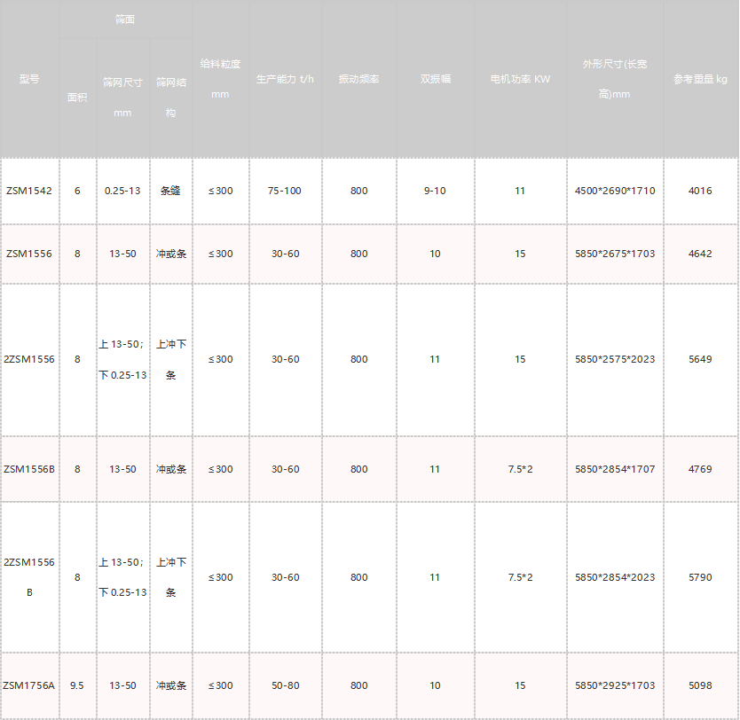Image resolution: width=740 pixels, height=720 pixels.
Task: Click the ZSM1542 model cell
Action: coord(29,191)
